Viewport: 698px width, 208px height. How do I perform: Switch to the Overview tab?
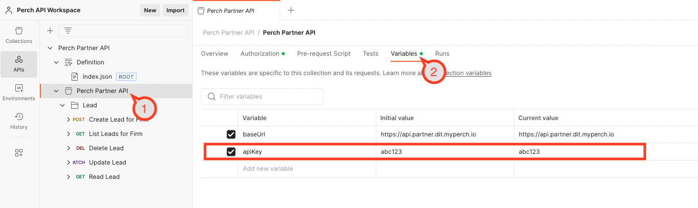pos(215,54)
